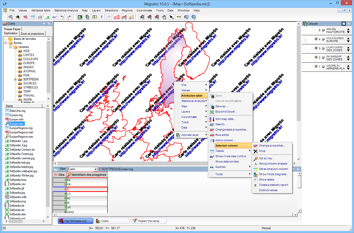Click the Set as key magnifier icon
The height and width of the screenshot is (233, 354).
[x=255, y=158]
